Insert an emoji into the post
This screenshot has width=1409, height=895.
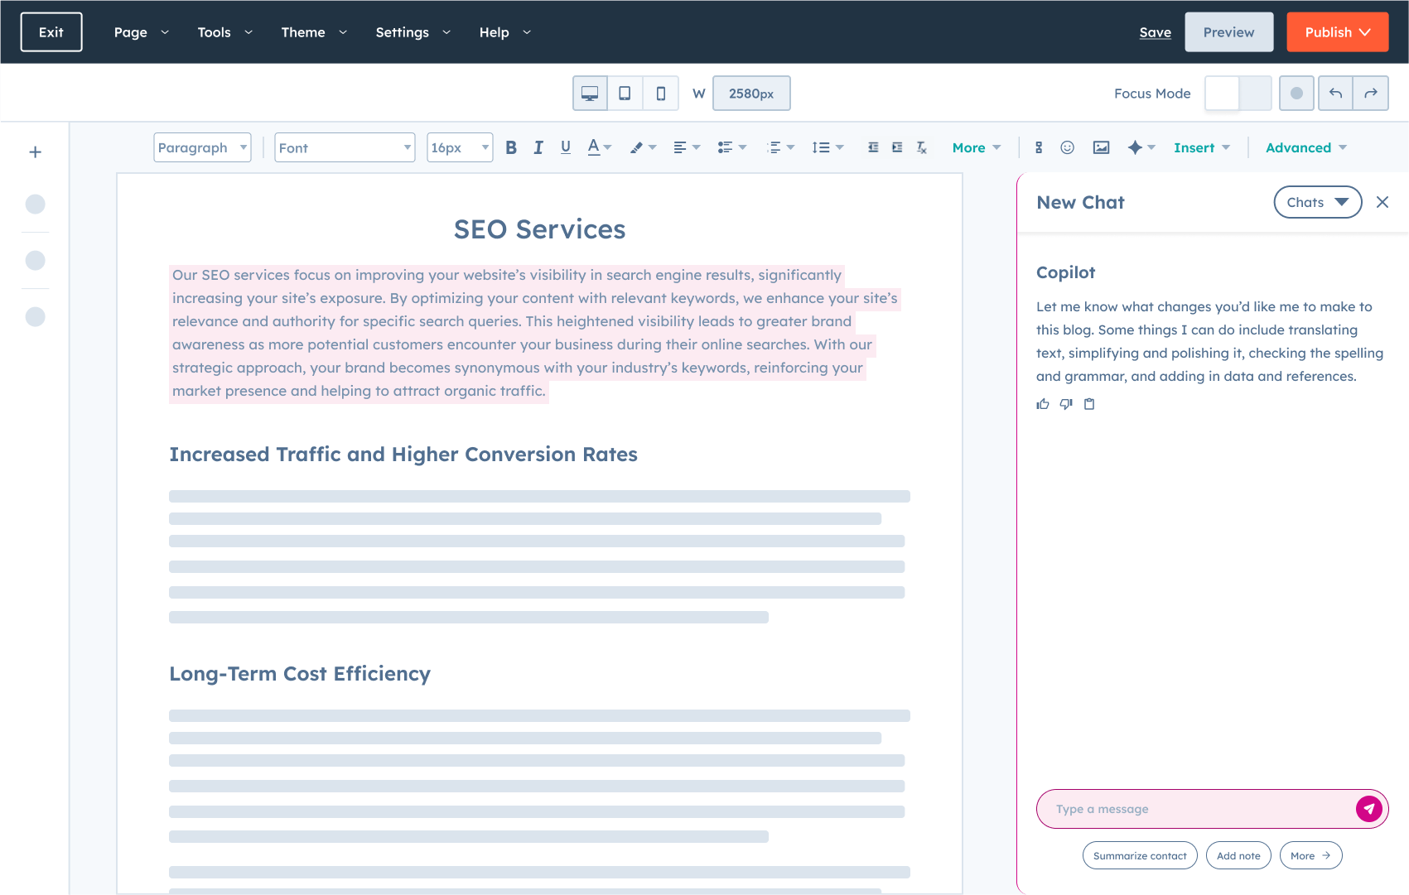coord(1068,147)
